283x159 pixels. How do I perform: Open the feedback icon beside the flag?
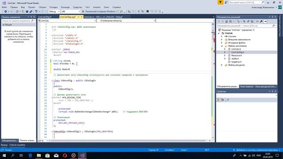(x=226, y=2)
